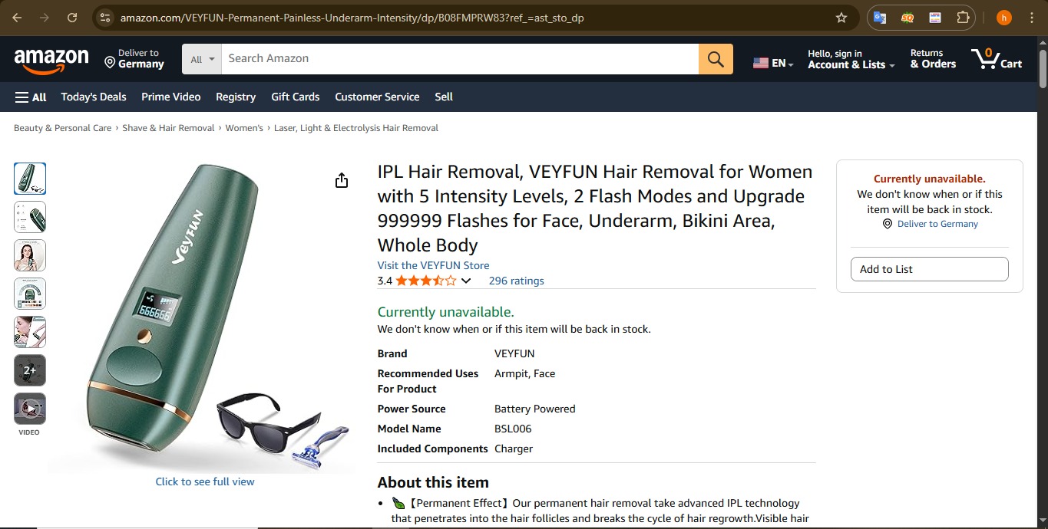Viewport: 1048px width, 529px height.
Task: Go to the Amazon logo homepage
Action: 51,59
